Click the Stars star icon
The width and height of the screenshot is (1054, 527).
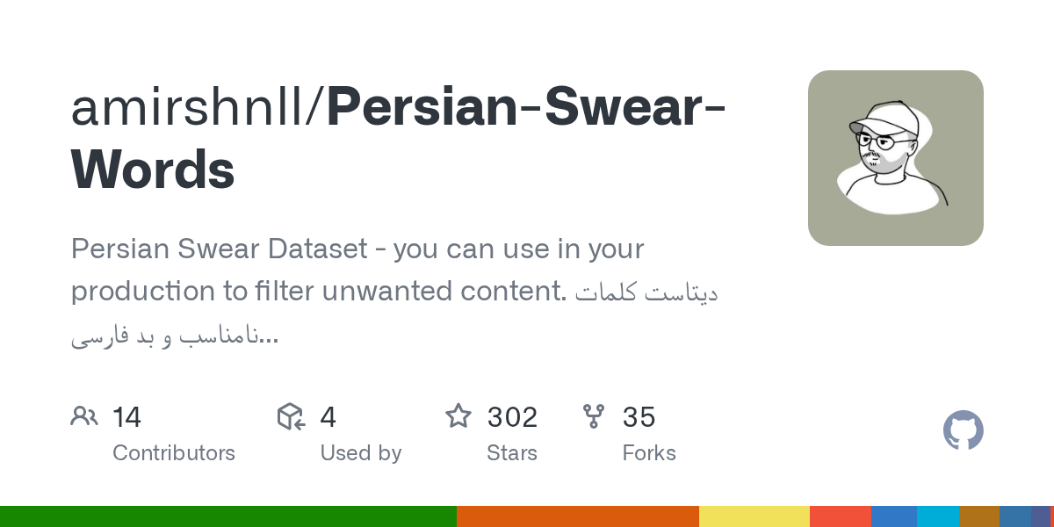pyautogui.click(x=458, y=416)
